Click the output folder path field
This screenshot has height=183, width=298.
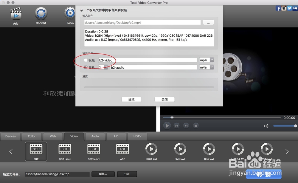[x=58, y=174]
